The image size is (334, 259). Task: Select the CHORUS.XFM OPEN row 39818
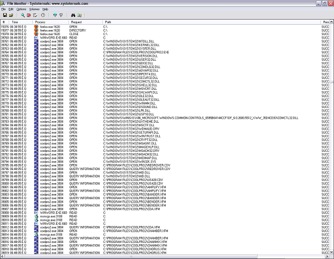pyautogui.click(x=165, y=249)
